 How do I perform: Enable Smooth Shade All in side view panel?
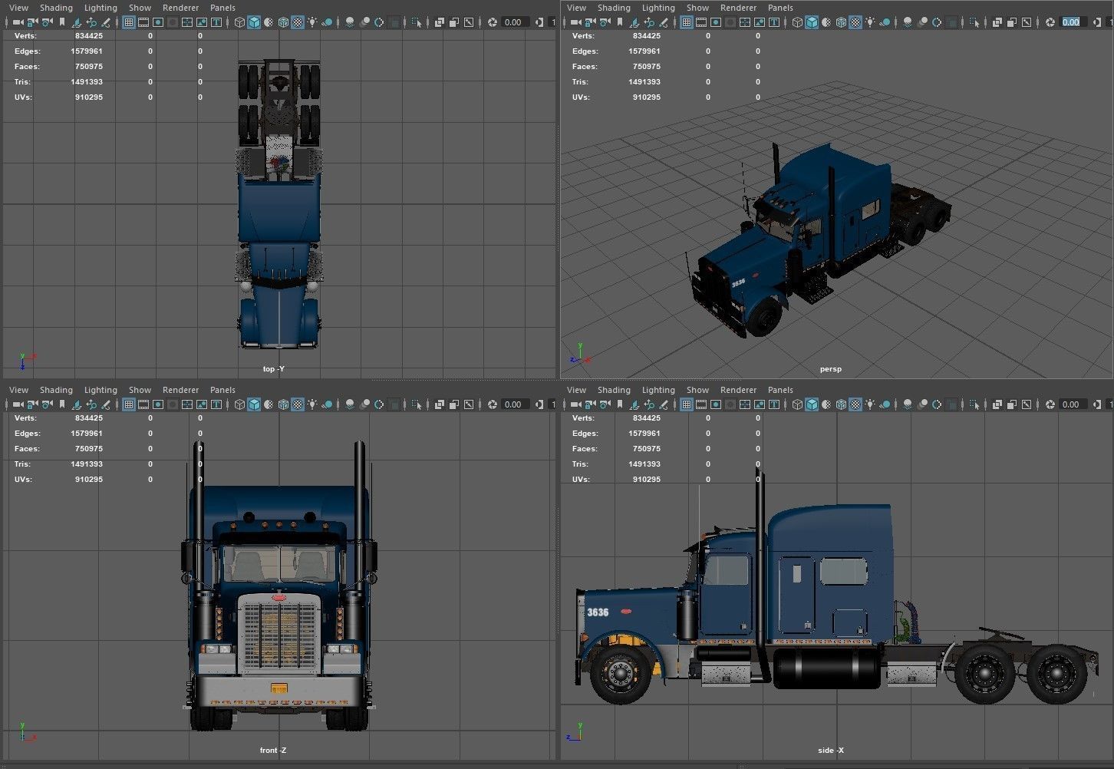click(812, 404)
